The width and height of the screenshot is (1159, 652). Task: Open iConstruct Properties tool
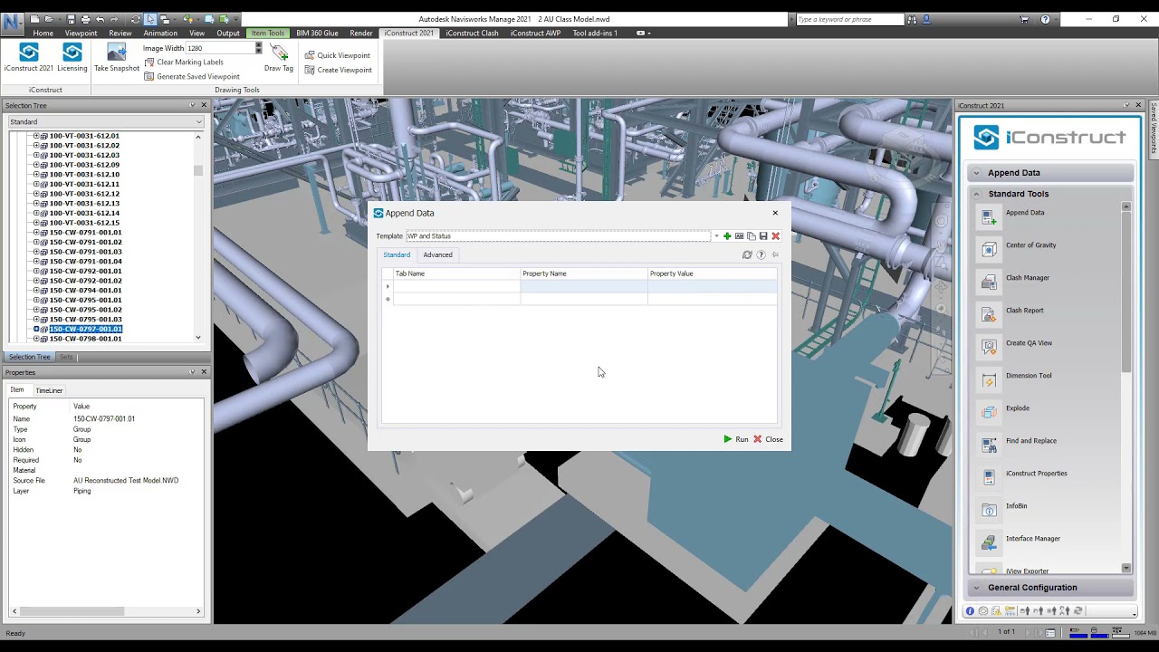point(1036,474)
